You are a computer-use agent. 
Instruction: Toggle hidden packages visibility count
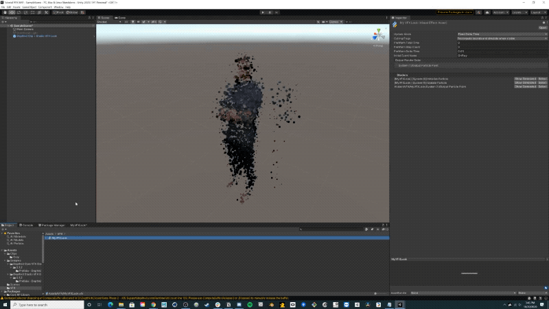[x=385, y=229]
